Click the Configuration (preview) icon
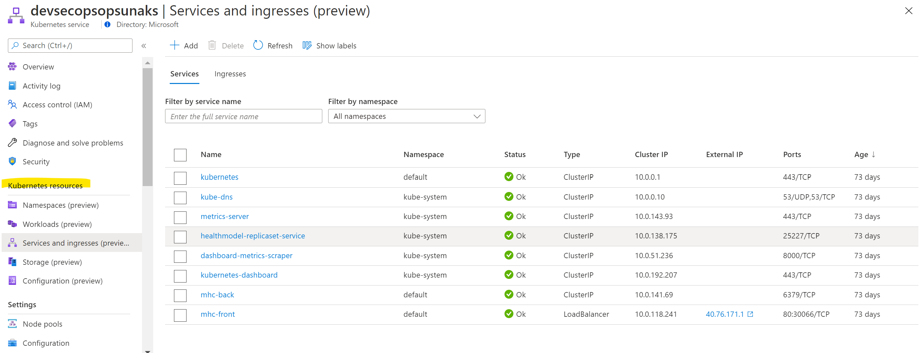The image size is (923, 353). pos(13,281)
